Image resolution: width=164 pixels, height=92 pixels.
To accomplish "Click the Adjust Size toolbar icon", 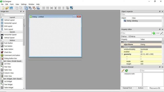I will click(71, 8).
